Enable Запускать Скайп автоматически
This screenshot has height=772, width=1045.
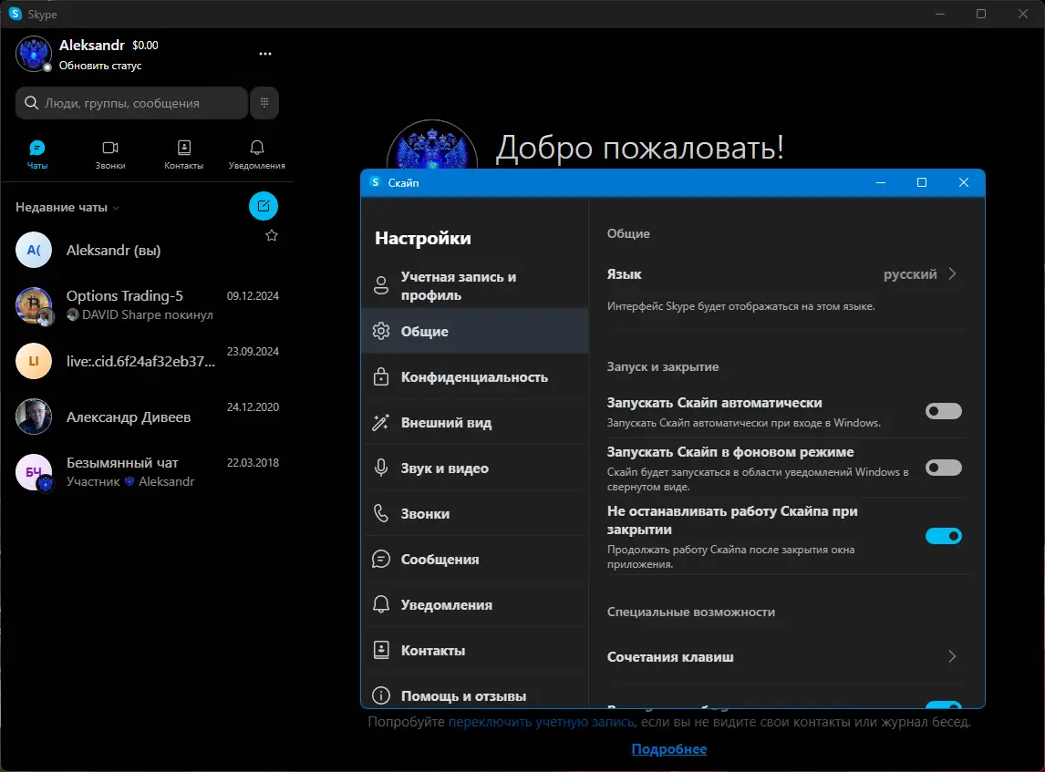coord(943,411)
